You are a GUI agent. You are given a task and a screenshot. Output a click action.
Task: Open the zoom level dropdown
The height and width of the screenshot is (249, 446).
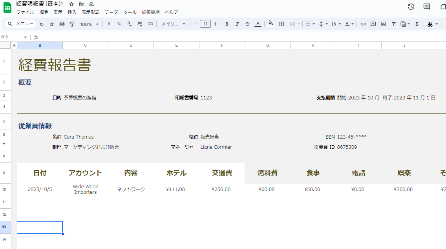tap(89, 24)
